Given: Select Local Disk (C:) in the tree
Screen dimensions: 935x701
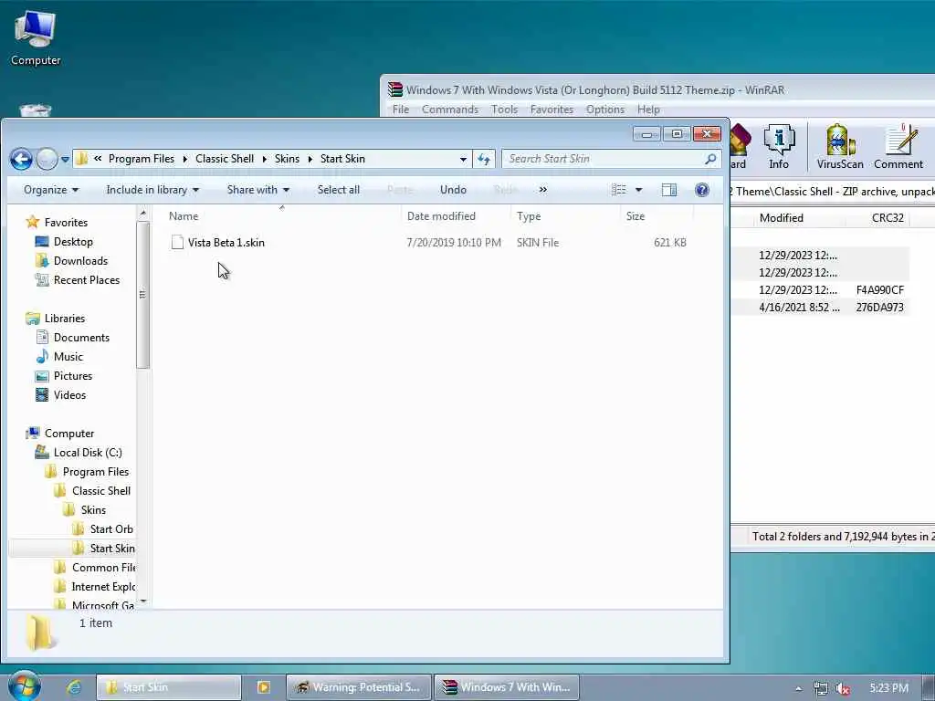Looking at the screenshot, I should pyautogui.click(x=88, y=453).
